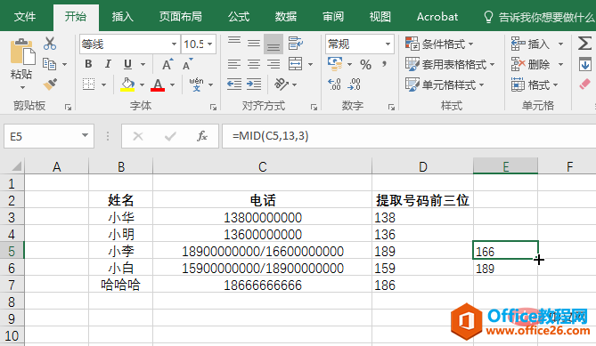Cancel formula entry with X
The width and height of the screenshot is (596, 346).
(x=138, y=136)
